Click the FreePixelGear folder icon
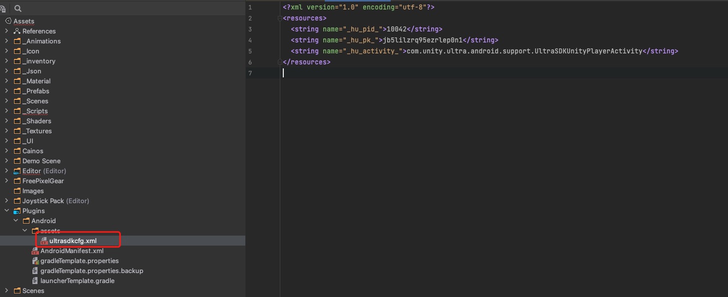Image resolution: width=728 pixels, height=297 pixels. coord(17,181)
